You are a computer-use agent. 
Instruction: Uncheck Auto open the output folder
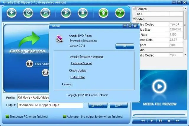tap(65, 116)
